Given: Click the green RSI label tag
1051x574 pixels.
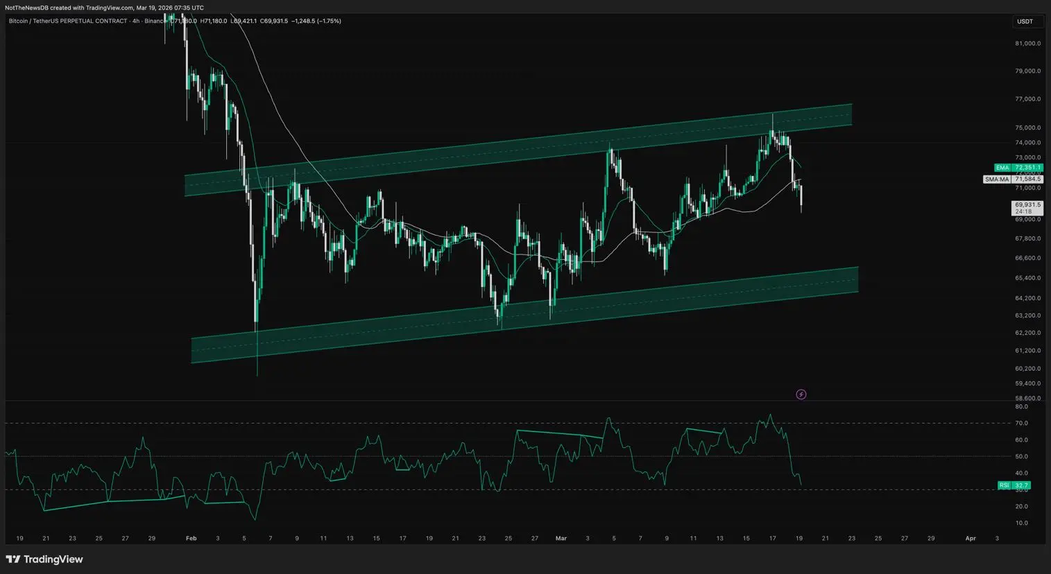Looking at the screenshot, I should coord(1004,485).
